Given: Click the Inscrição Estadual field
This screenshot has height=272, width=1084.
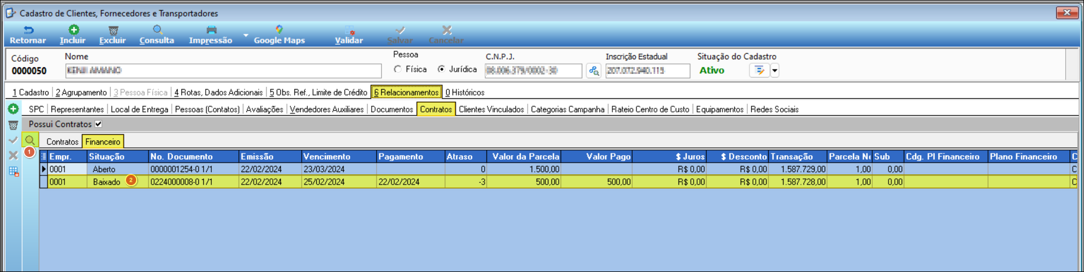Looking at the screenshot, I should (648, 71).
